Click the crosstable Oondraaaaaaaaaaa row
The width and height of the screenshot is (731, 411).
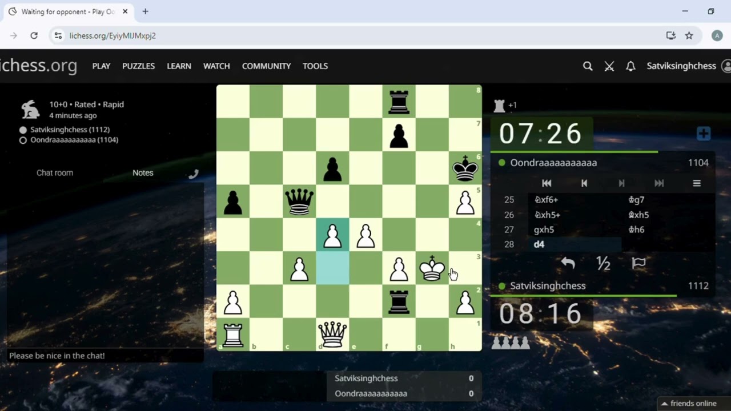point(404,393)
